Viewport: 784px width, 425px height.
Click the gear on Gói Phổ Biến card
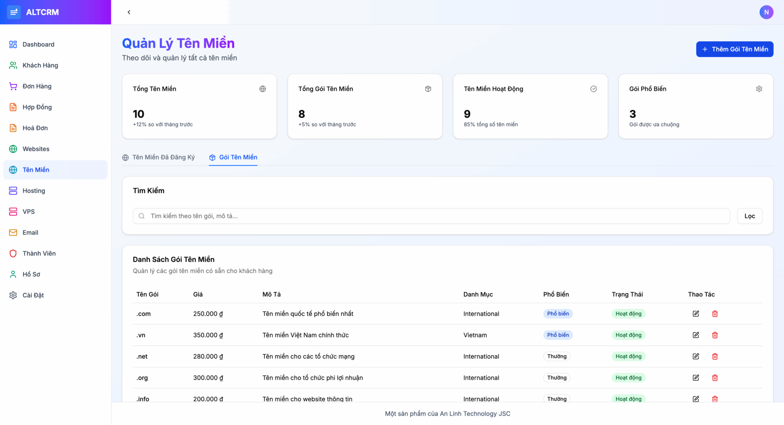coord(759,89)
